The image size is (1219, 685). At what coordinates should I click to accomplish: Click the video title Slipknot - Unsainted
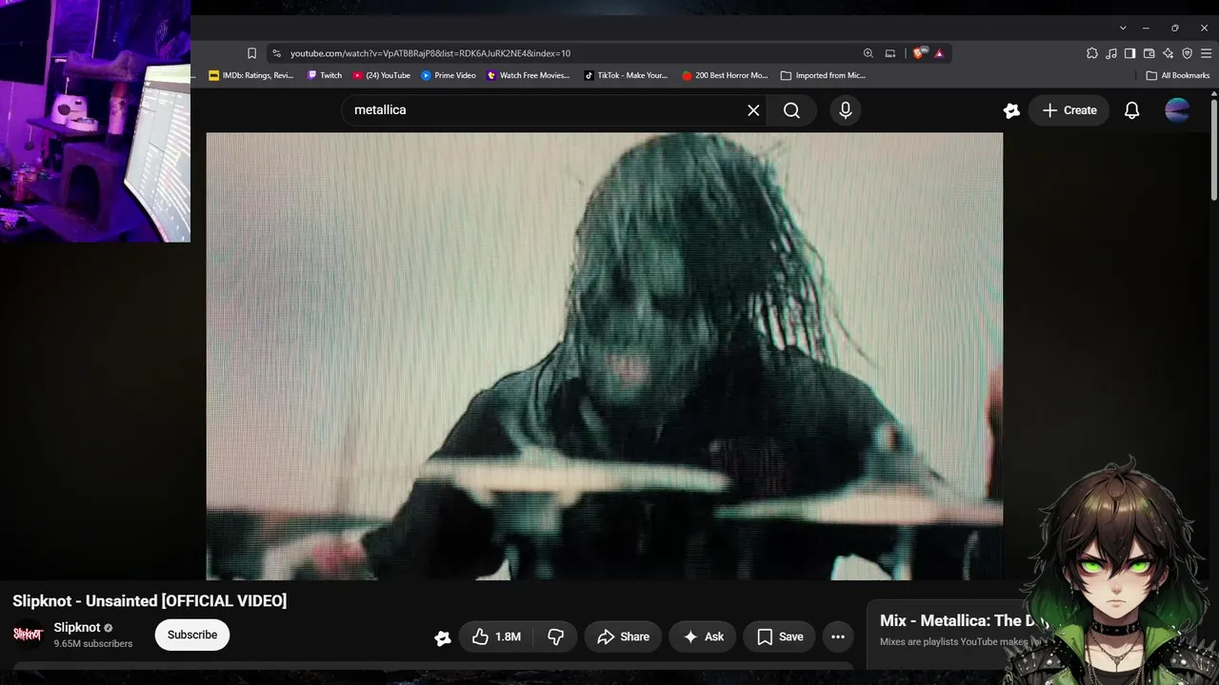(150, 601)
